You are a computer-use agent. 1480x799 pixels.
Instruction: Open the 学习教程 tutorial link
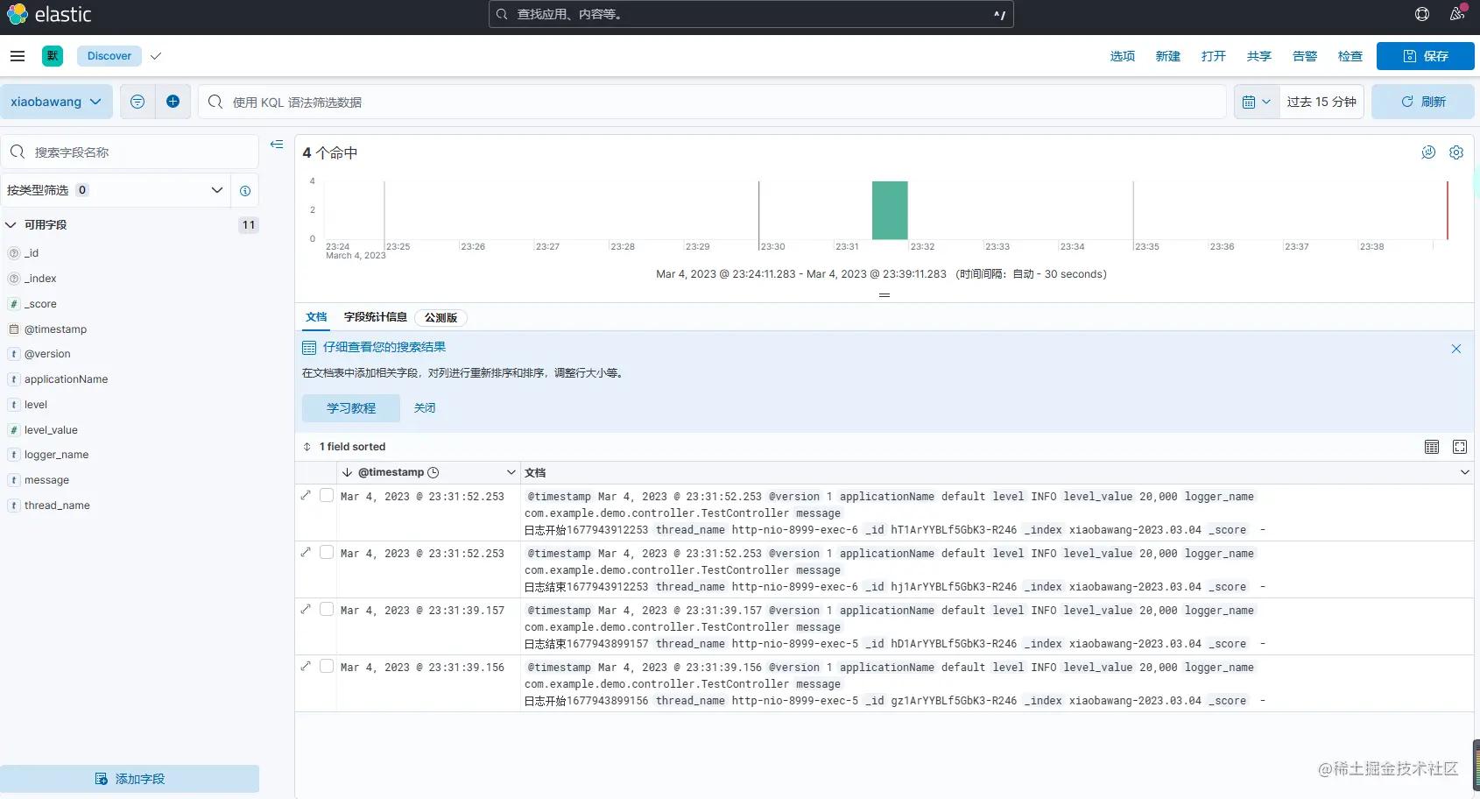pyautogui.click(x=350, y=407)
